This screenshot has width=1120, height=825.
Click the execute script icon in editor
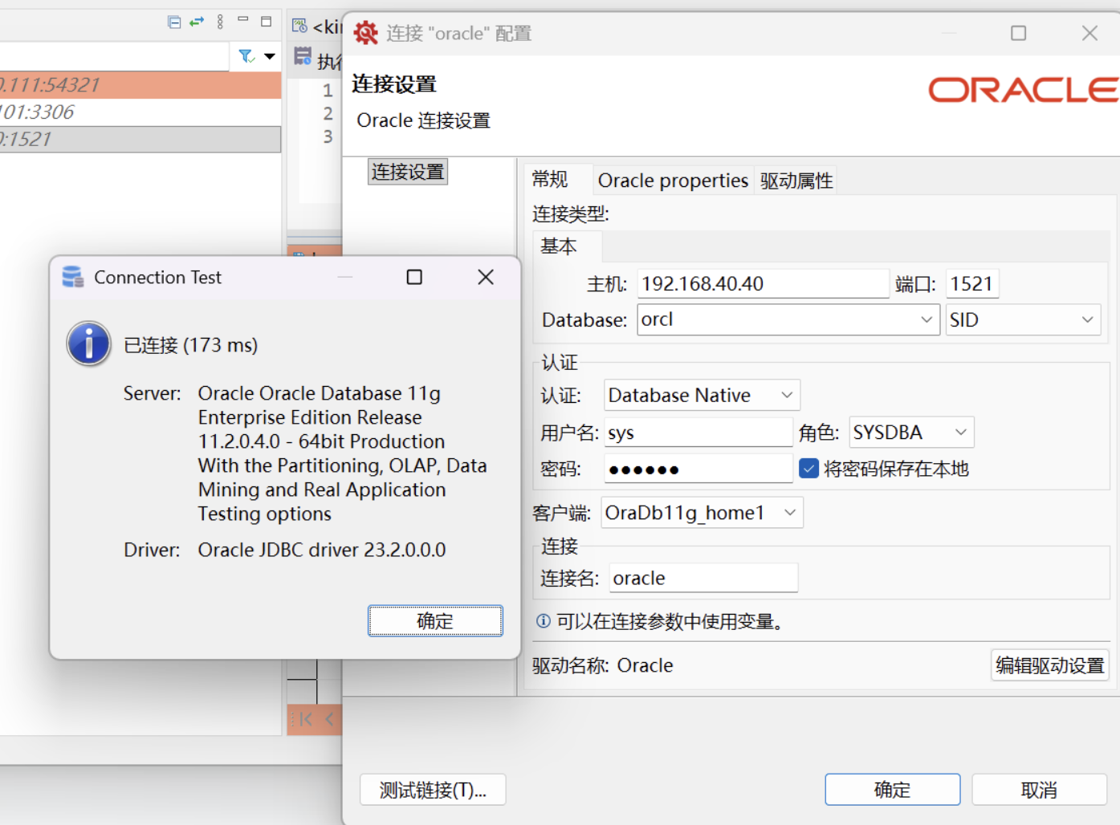tap(303, 56)
